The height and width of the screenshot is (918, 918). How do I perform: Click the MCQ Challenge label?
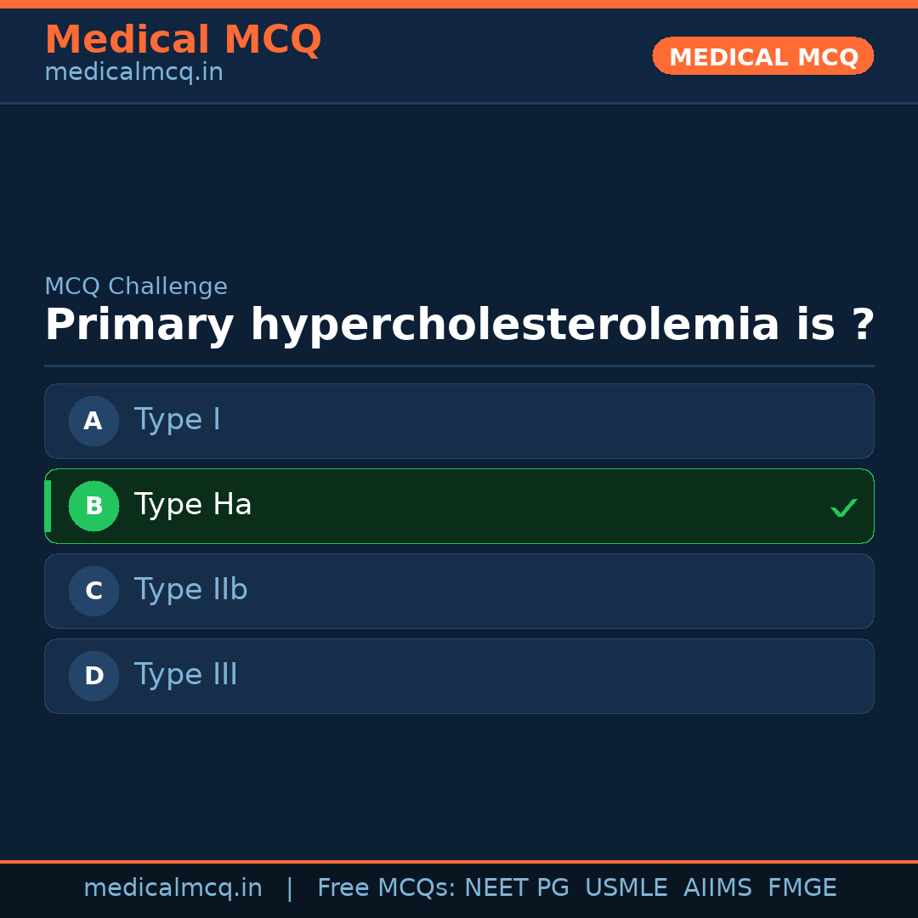tap(136, 286)
